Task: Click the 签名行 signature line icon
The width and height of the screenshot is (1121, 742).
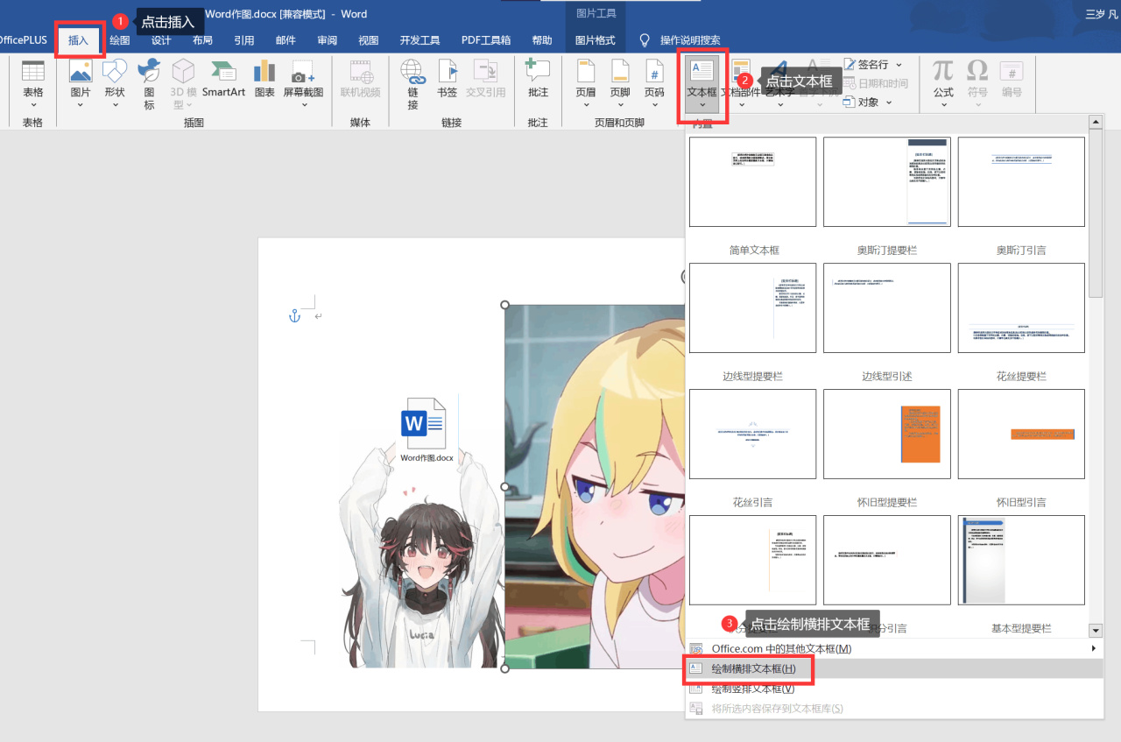Action: (x=850, y=64)
